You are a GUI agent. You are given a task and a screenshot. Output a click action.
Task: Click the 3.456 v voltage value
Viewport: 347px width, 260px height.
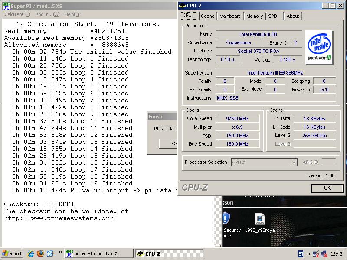point(287,59)
